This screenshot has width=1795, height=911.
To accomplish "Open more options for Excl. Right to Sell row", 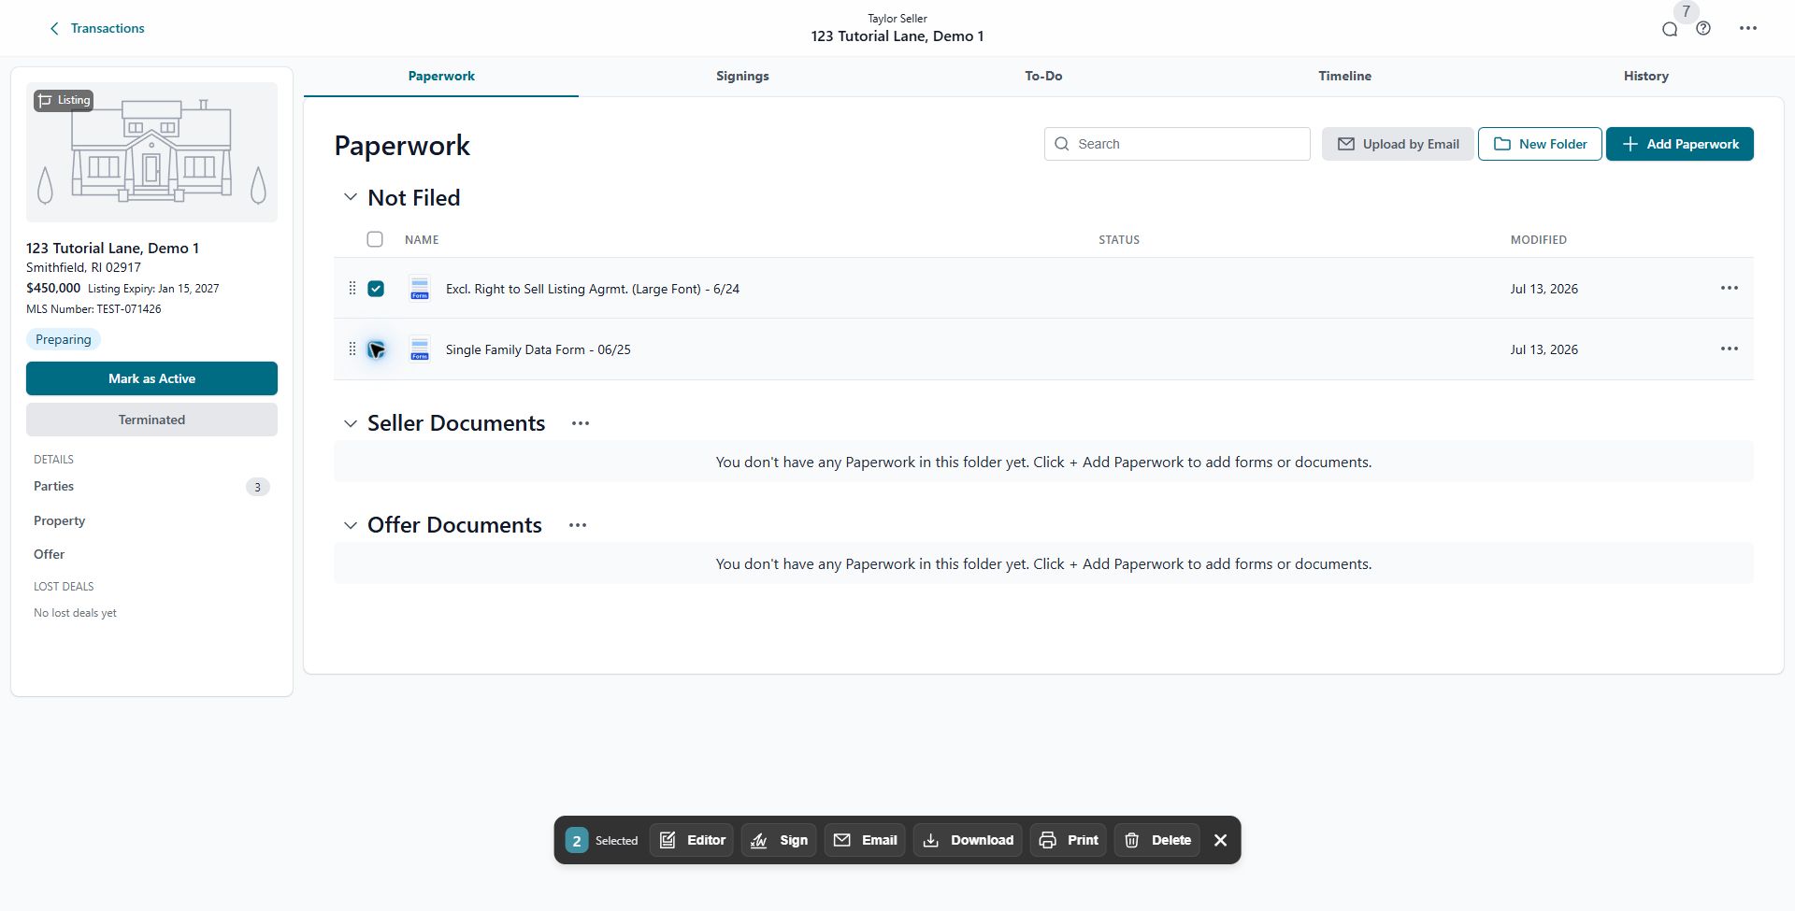I will point(1730,288).
